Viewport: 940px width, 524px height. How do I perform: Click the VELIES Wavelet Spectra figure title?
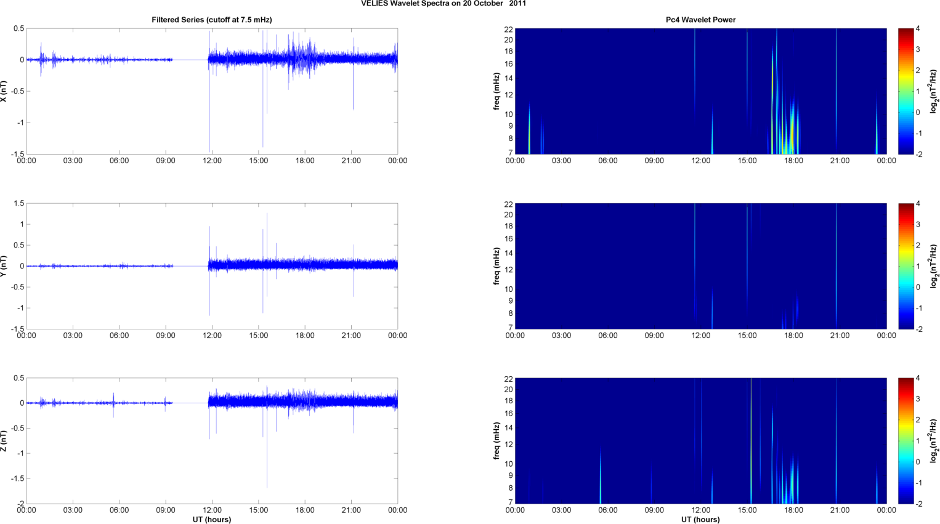(443, 4)
